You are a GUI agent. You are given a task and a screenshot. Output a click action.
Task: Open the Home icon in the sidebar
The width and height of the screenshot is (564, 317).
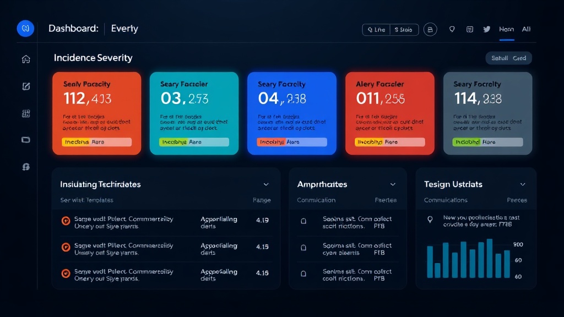(x=25, y=58)
